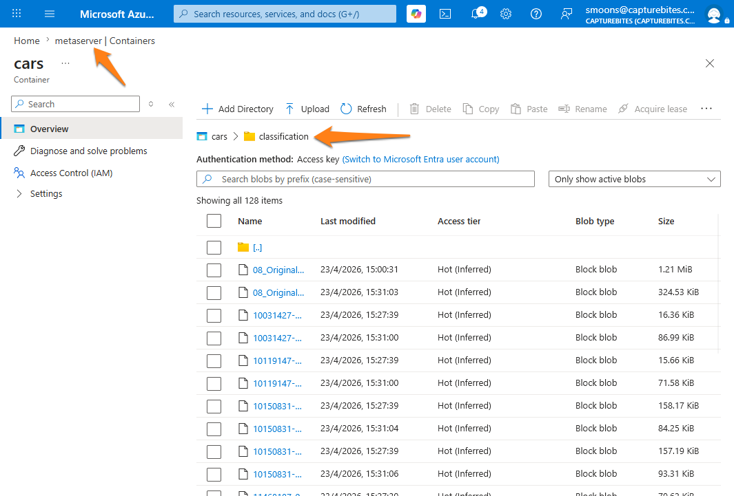Click Acquire lease in toolbar
Screen dimensions: 734x496
click(x=653, y=109)
